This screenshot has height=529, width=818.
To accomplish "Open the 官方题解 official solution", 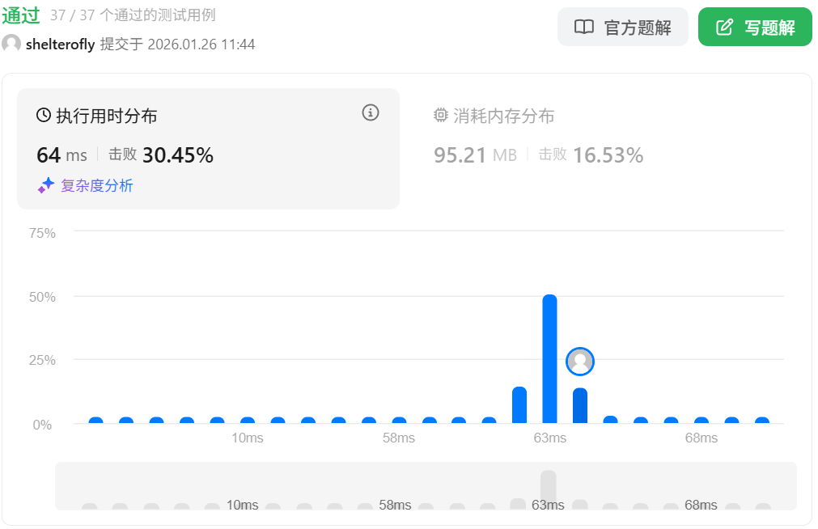I will [622, 28].
